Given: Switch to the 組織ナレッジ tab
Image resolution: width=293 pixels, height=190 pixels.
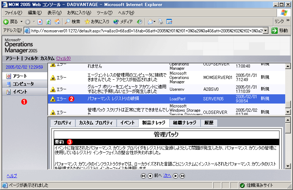Looking at the screenshot, I should (x=185, y=123).
